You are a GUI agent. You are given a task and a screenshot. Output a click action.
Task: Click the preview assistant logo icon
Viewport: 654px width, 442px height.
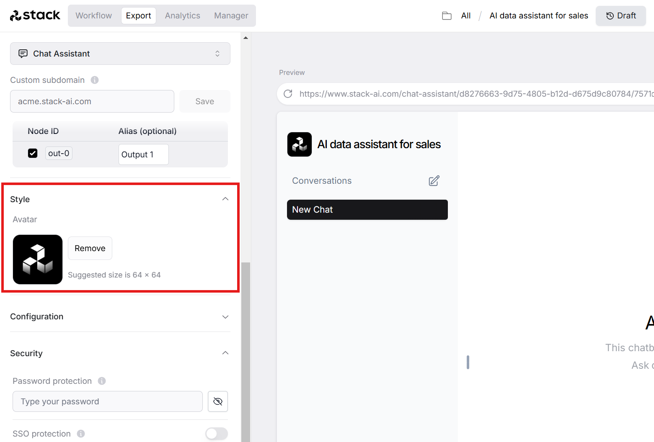click(x=300, y=144)
